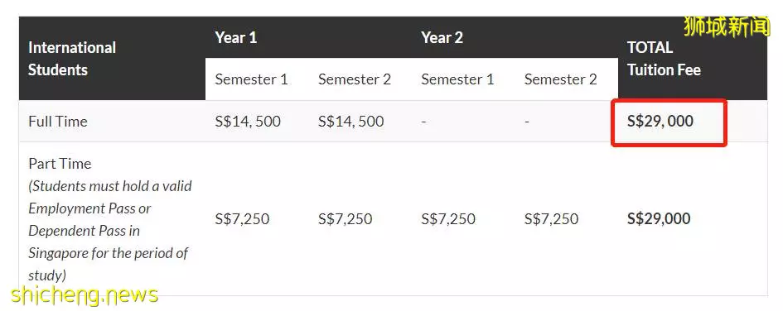Click Part Time Year 2 Semester 2 fee S$7,250
Viewport: 783px width, 311px height.
[551, 219]
